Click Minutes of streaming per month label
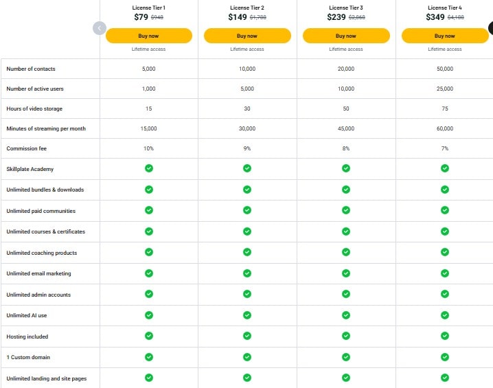The height and width of the screenshot is (388, 493). (x=46, y=128)
